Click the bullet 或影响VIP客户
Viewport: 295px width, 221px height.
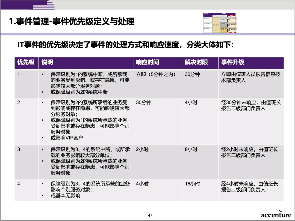coord(67,138)
